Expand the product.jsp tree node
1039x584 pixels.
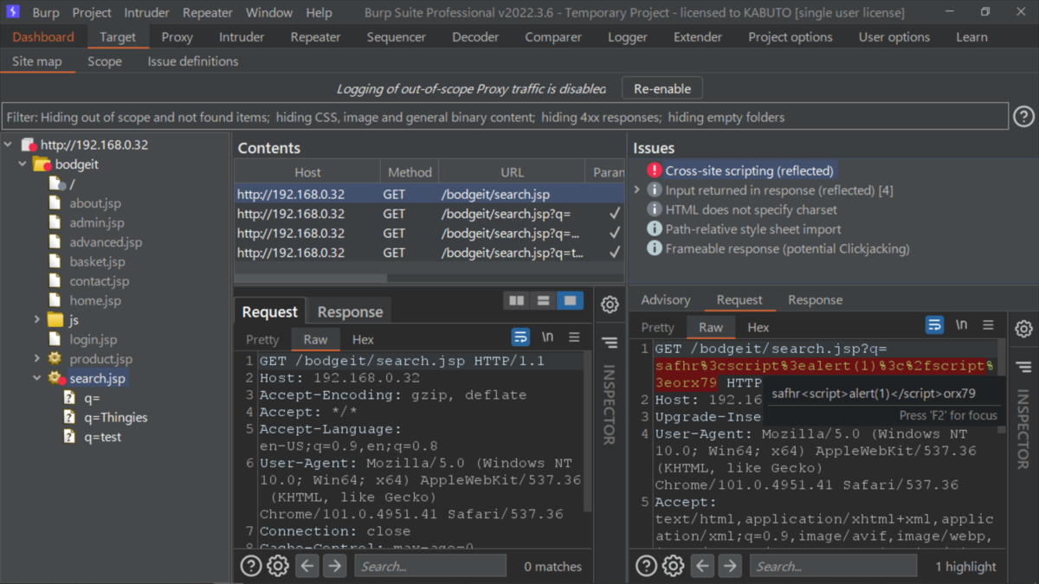36,359
